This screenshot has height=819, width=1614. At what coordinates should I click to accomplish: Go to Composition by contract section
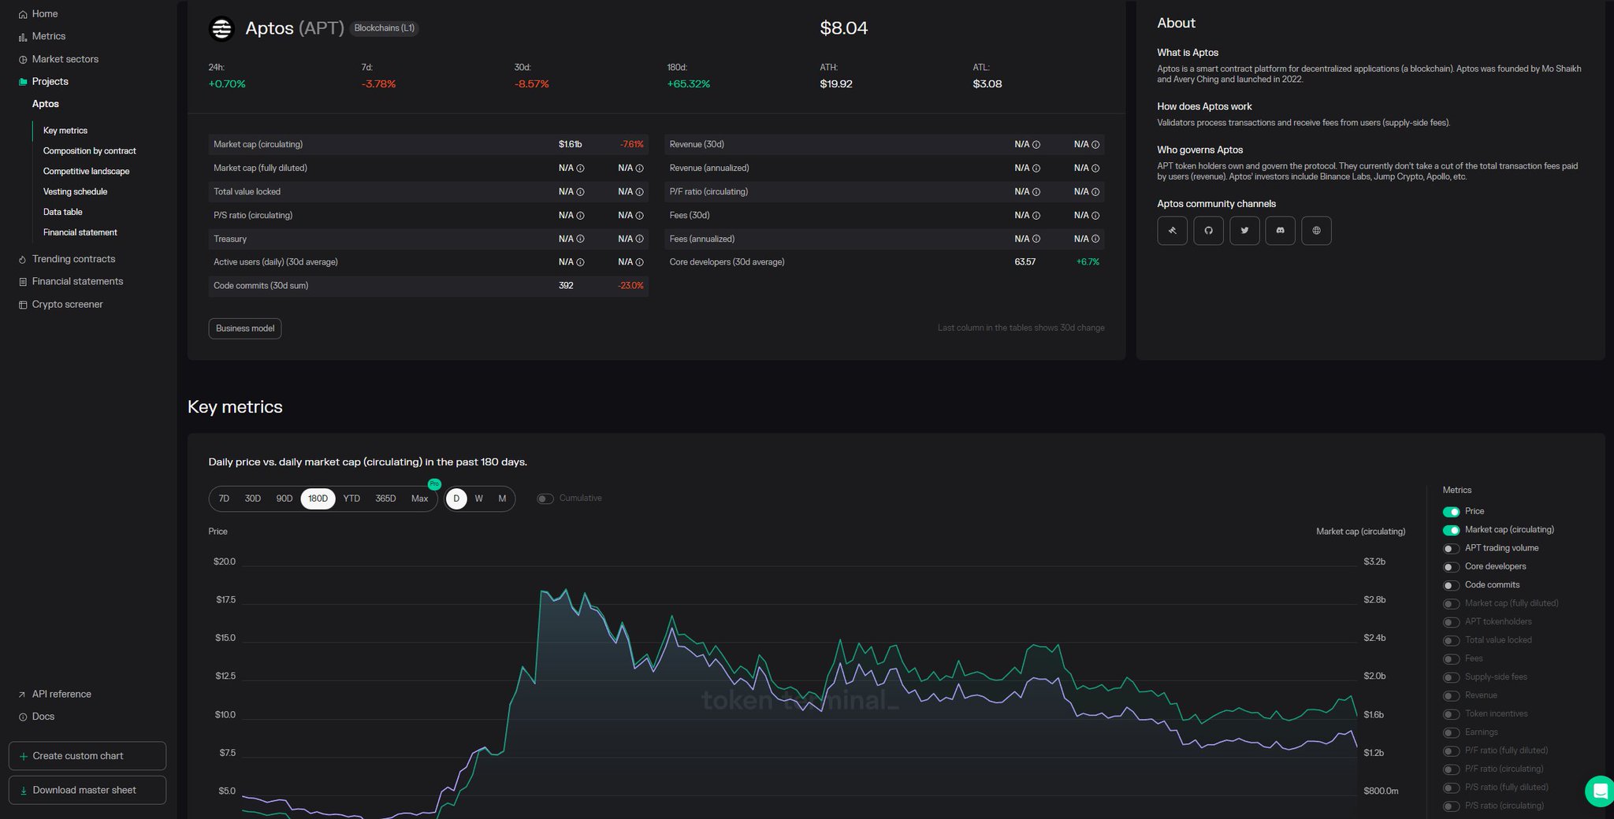click(90, 151)
